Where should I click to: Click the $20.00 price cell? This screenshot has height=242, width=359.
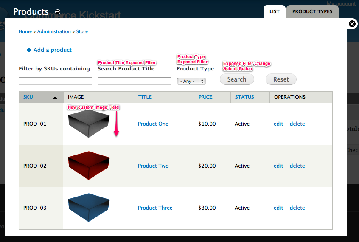[207, 166]
